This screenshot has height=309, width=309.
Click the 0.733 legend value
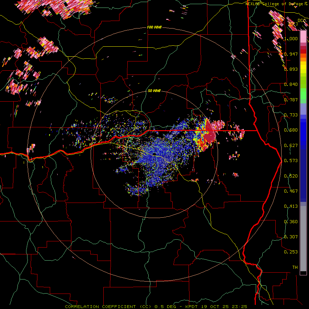click(291, 115)
